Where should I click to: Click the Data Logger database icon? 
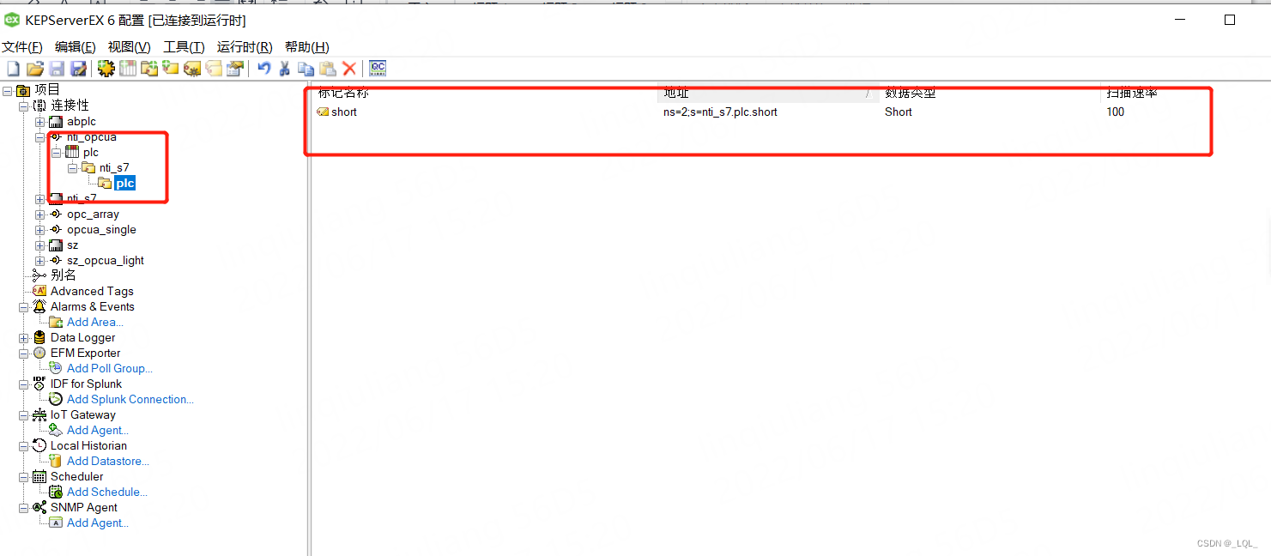[39, 337]
